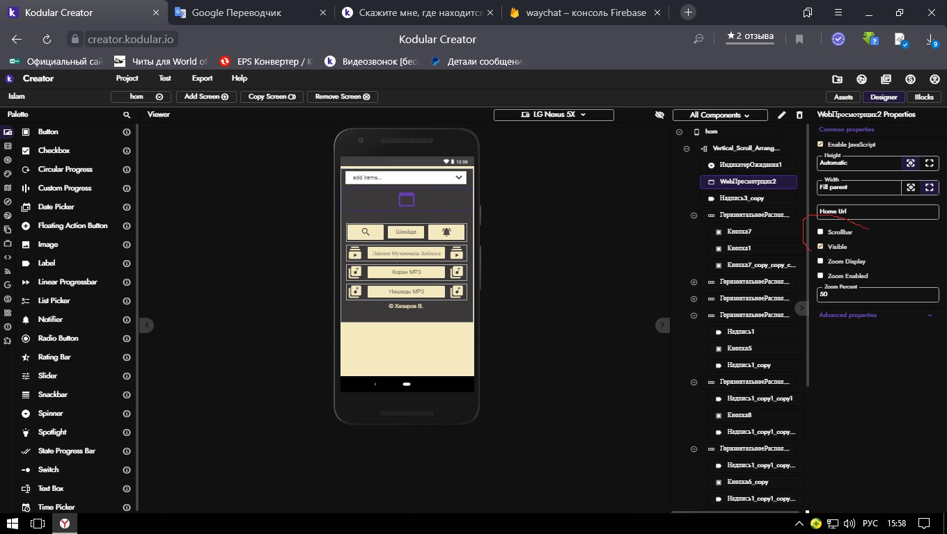Set Height to automatic using its first icon

tap(910, 163)
